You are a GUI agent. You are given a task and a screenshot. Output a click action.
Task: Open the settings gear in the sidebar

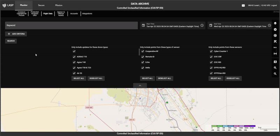point(275,29)
